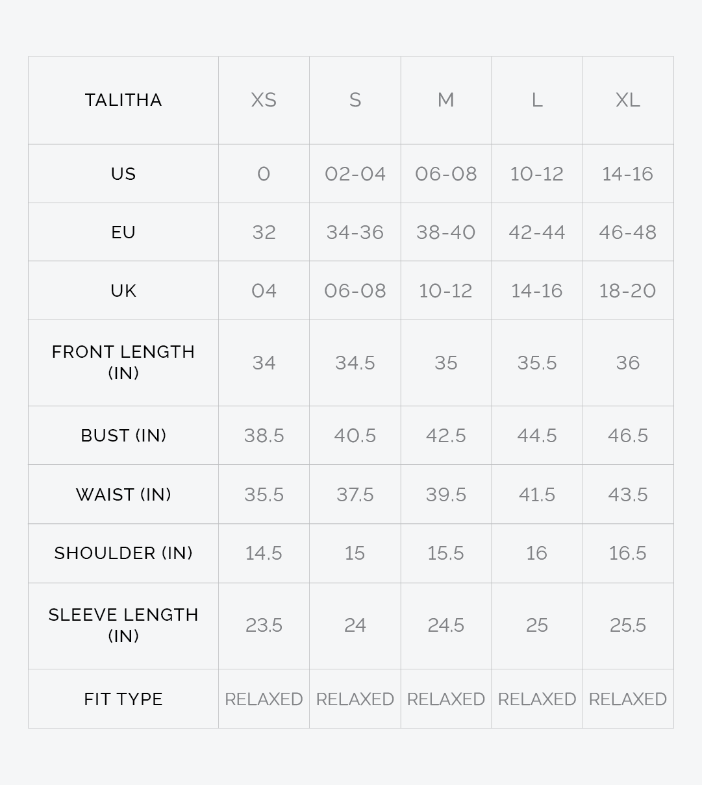This screenshot has height=785, width=702.
Task: Click the BUST (IN) row label
Action: point(123,436)
